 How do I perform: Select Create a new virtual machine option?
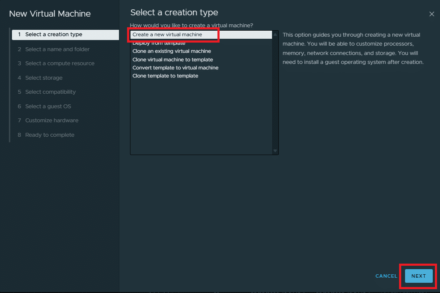pyautogui.click(x=167, y=34)
